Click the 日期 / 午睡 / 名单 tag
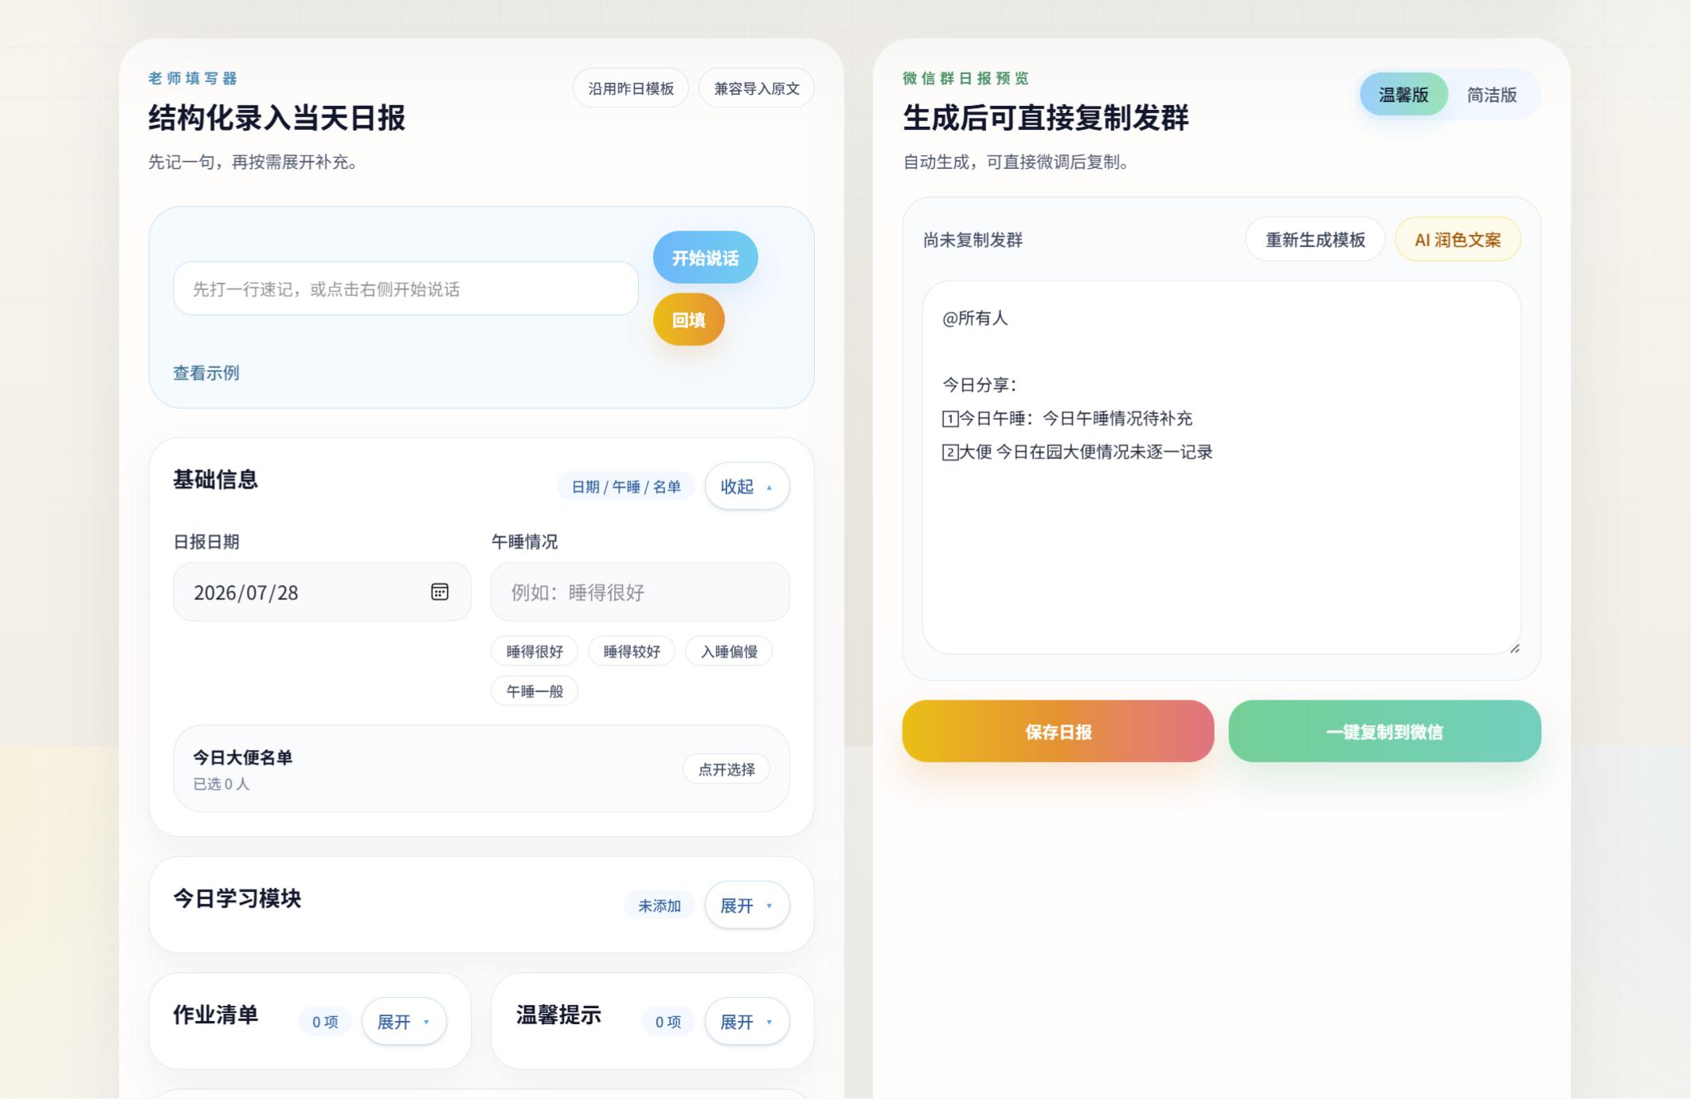Viewport: 1691px width, 1099px height. coord(625,487)
